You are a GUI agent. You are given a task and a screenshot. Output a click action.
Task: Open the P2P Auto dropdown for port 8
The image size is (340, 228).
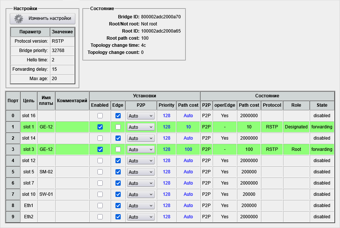point(141,206)
